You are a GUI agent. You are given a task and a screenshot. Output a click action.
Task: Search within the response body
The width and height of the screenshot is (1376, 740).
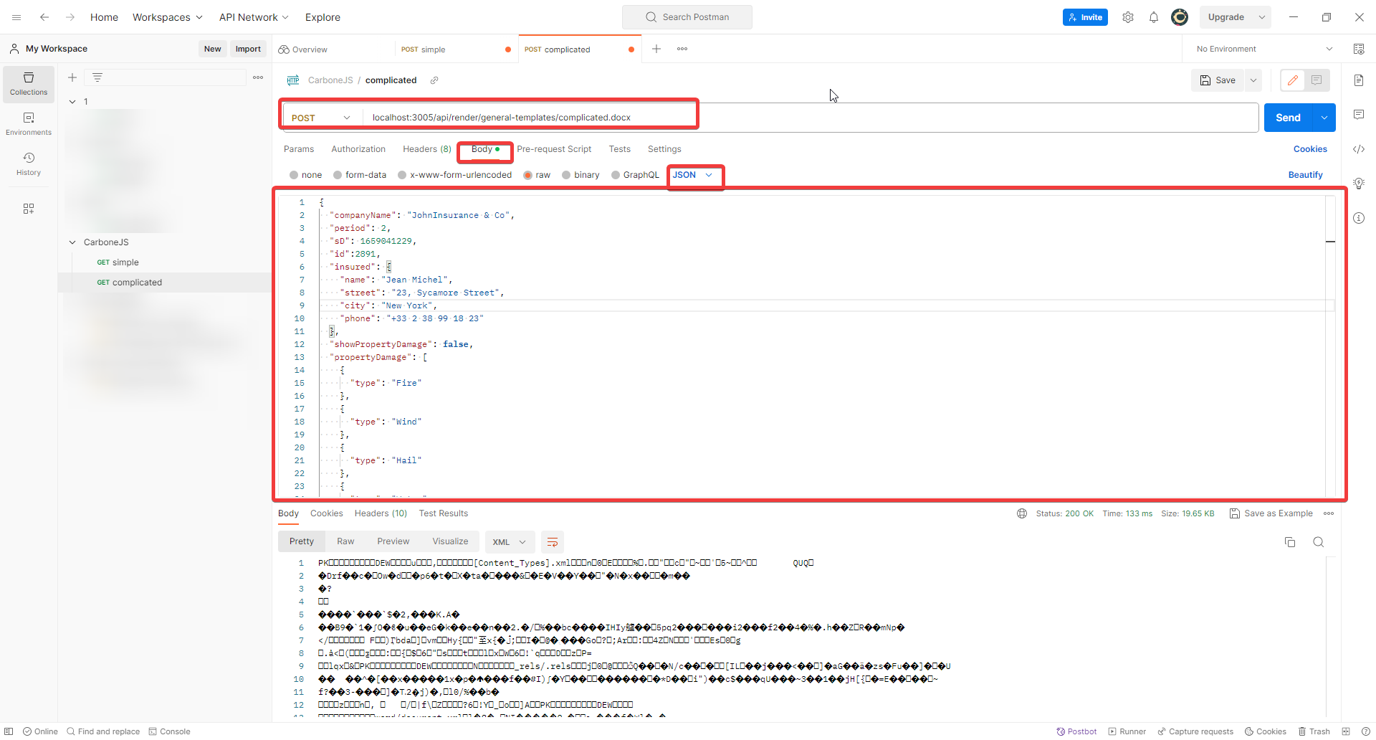pos(1319,542)
